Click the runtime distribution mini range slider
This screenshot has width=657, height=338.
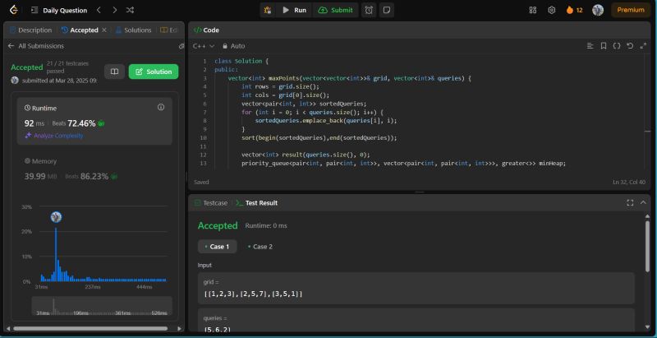tap(102, 306)
